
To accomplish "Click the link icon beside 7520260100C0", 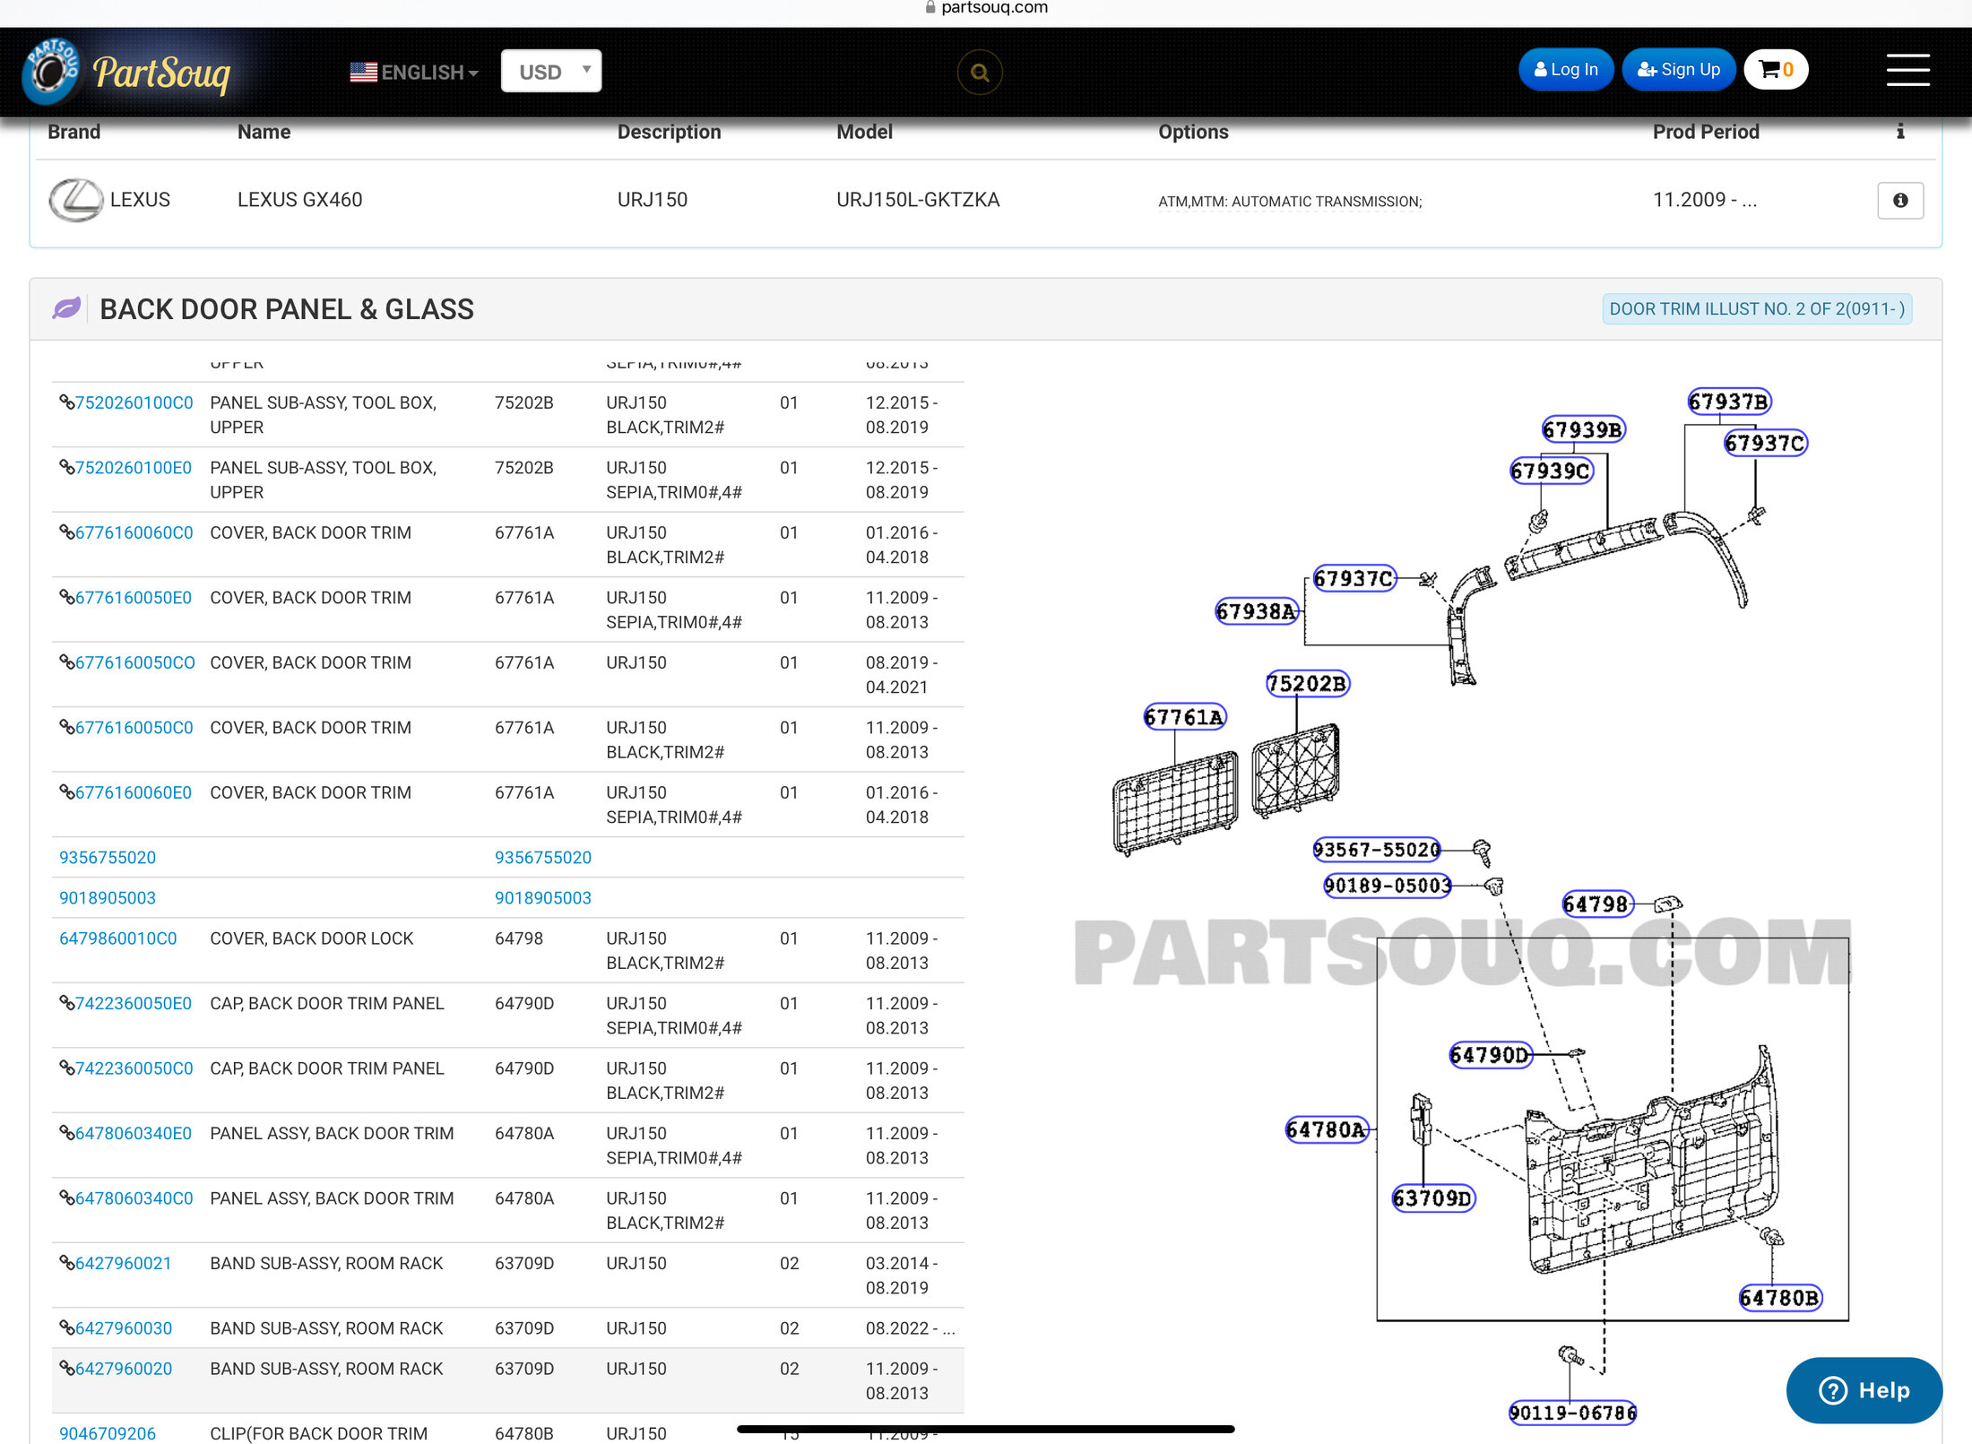I will click(66, 402).
